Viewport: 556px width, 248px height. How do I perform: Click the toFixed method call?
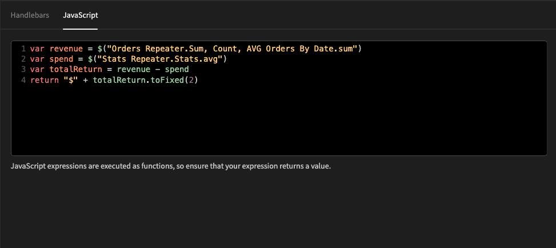click(x=167, y=80)
